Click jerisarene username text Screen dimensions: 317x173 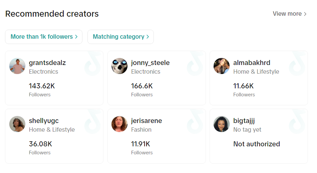(x=146, y=121)
